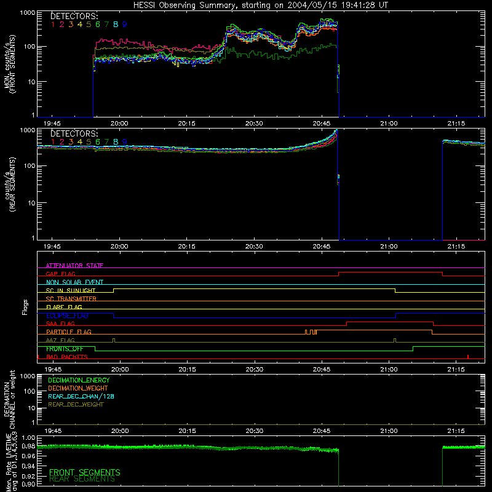
Task: Click the 20:45 tick label under the flags plot
Action: pyautogui.click(x=322, y=370)
